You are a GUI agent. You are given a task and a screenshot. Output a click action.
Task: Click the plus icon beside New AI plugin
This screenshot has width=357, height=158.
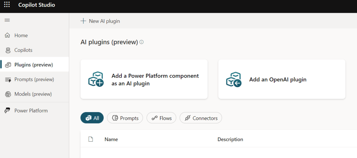[x=83, y=21]
